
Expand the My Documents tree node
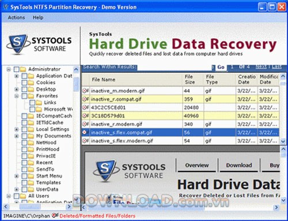17,136
